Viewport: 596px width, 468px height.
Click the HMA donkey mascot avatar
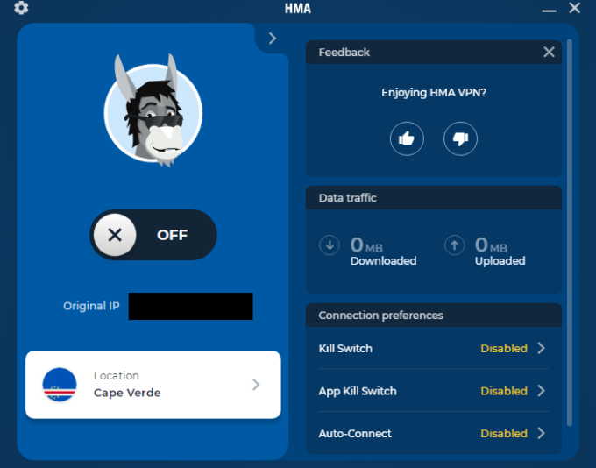tap(153, 111)
